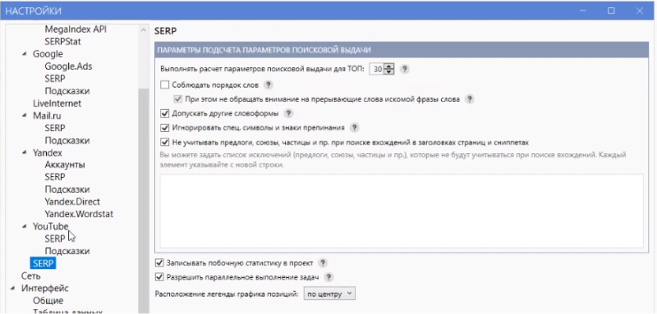
Task: Open help for параллельное выполнение задач
Action: point(328,277)
